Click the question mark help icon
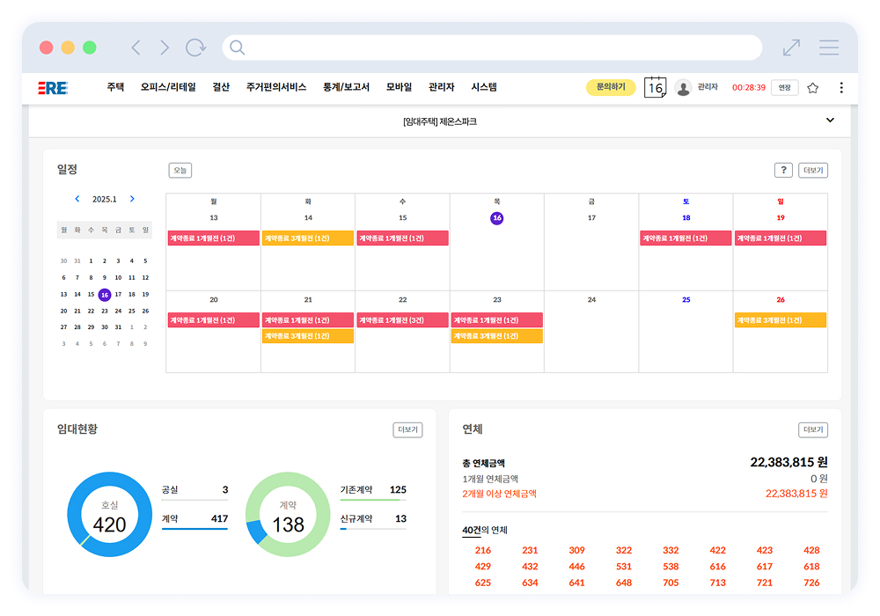This screenshot has width=880, height=616. (x=783, y=171)
